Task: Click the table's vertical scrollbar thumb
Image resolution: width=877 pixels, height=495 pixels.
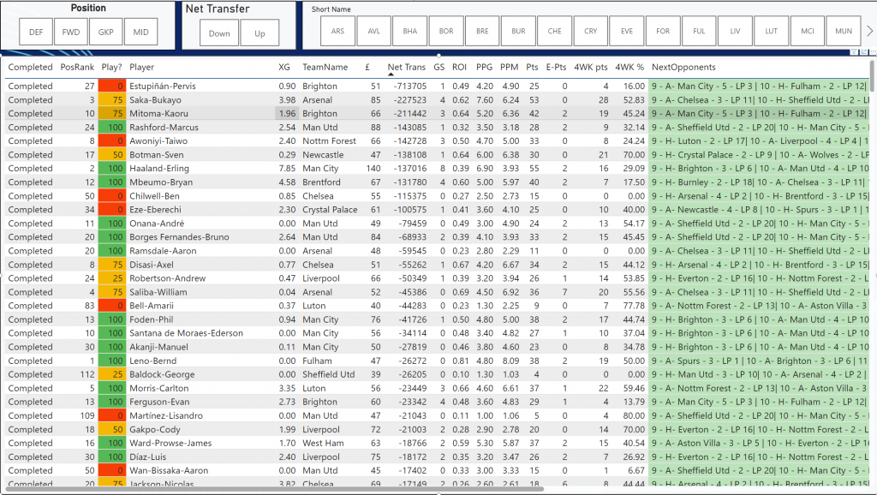Action: coord(873,77)
